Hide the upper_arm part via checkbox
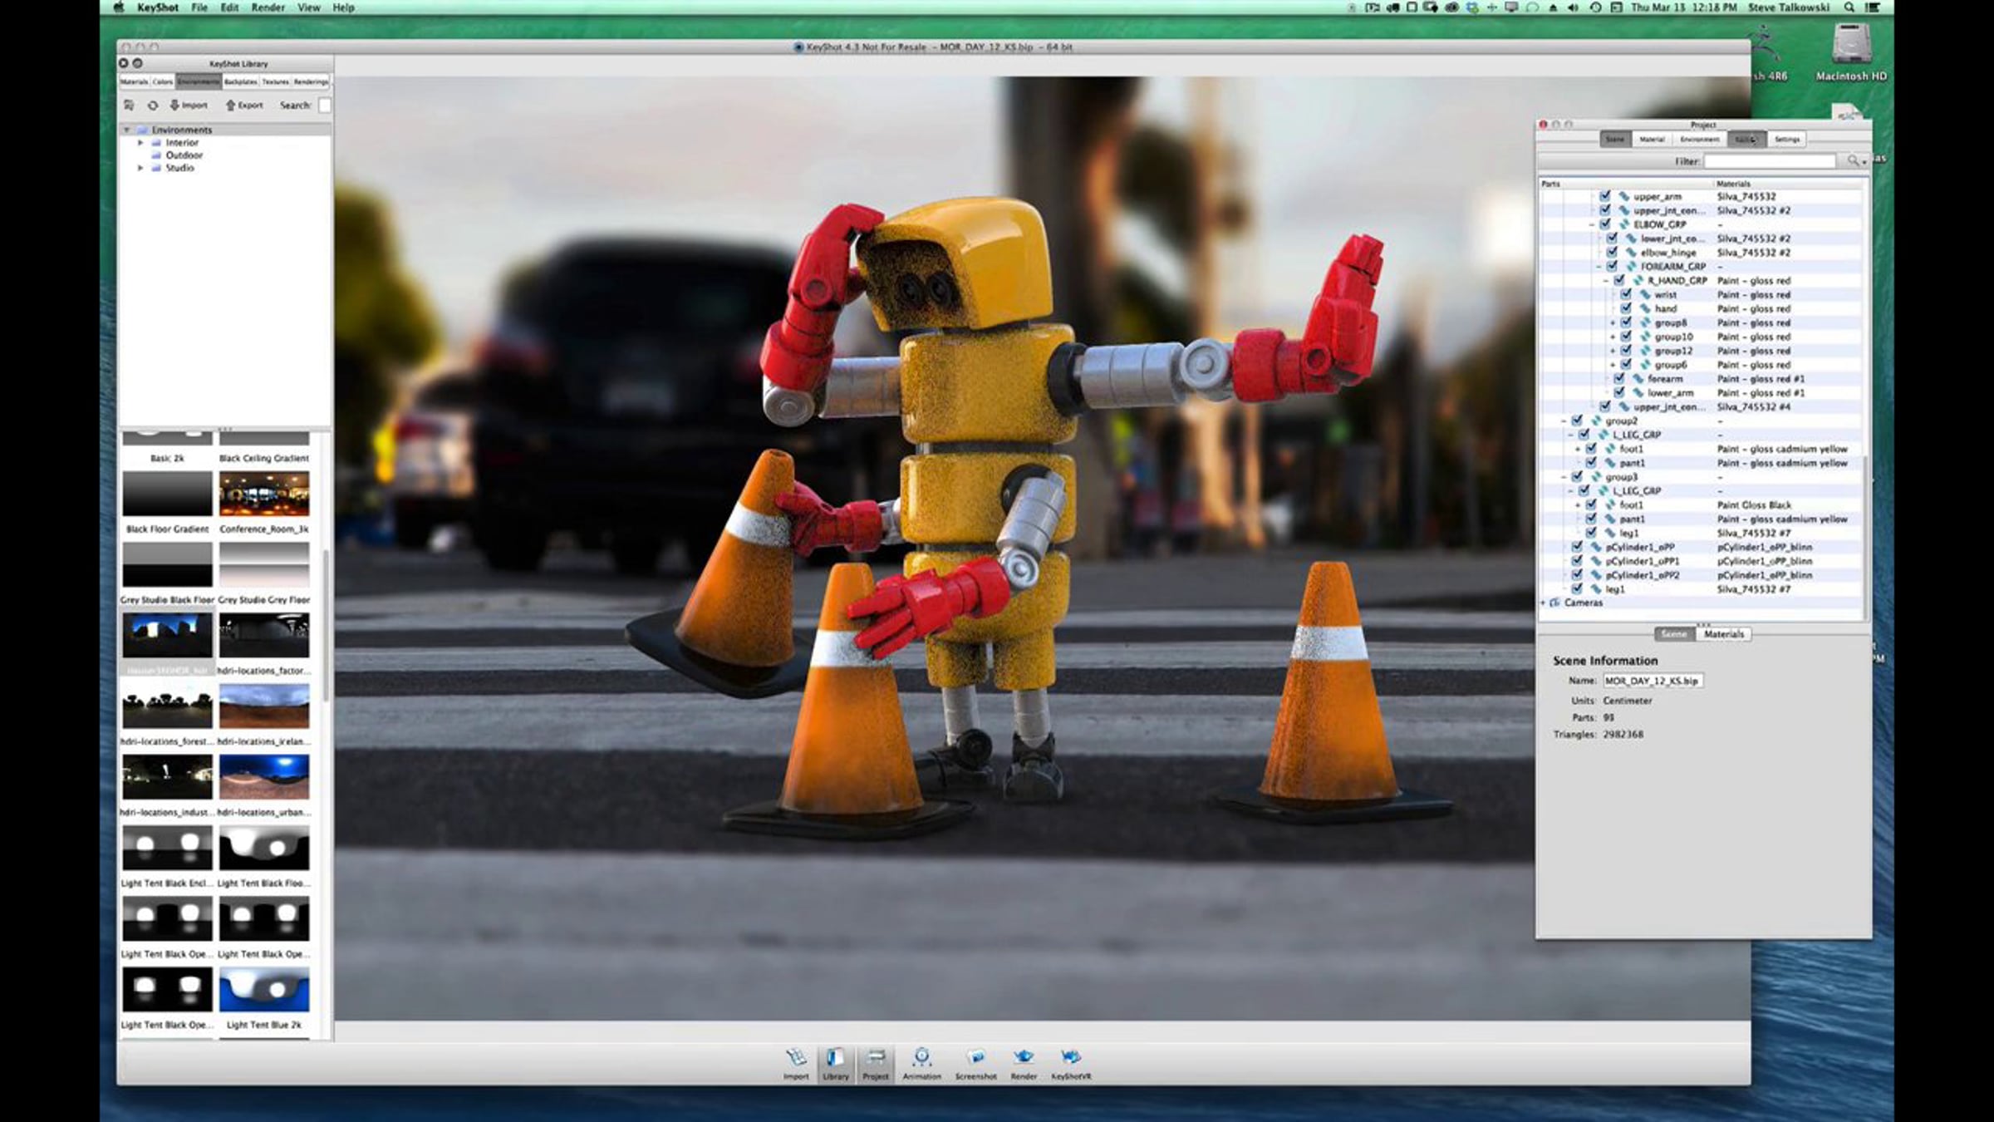The image size is (1994, 1122). click(x=1604, y=196)
